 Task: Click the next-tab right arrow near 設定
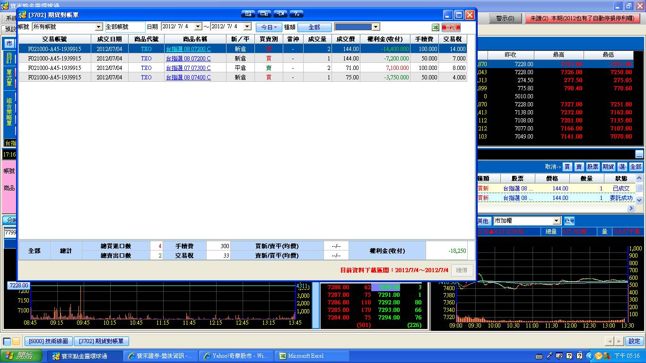tap(619, 341)
